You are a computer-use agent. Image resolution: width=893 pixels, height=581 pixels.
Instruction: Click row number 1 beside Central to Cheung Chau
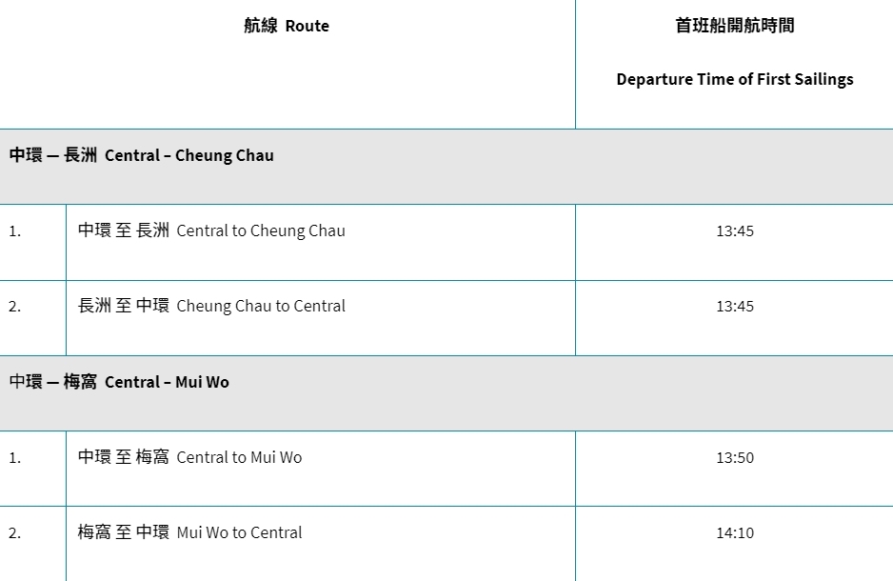[15, 230]
